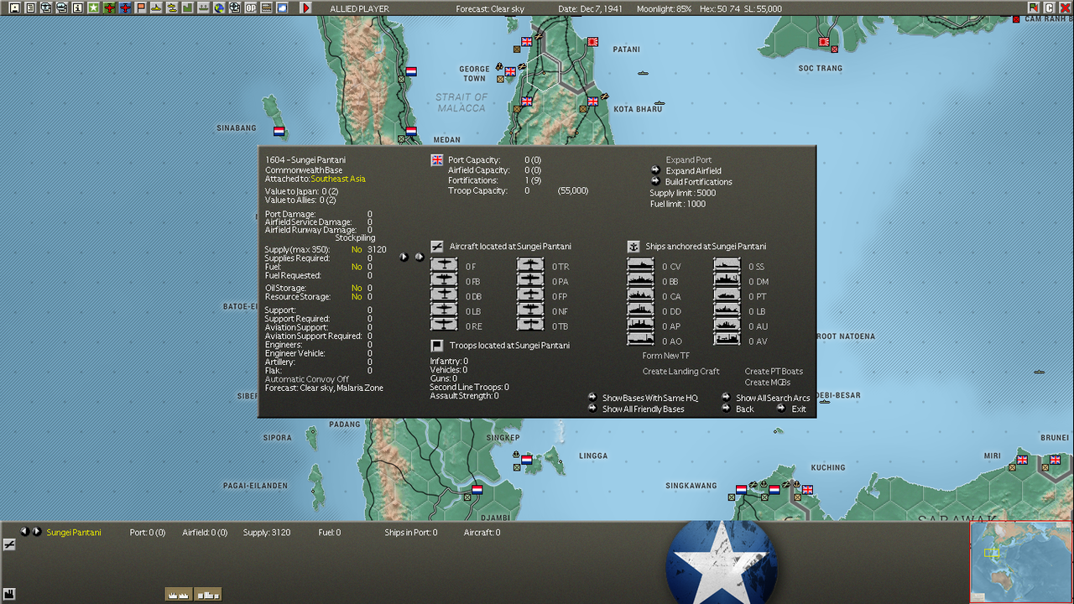Click the factory icon at bottom-left corner
1074x604 pixels.
(9, 594)
